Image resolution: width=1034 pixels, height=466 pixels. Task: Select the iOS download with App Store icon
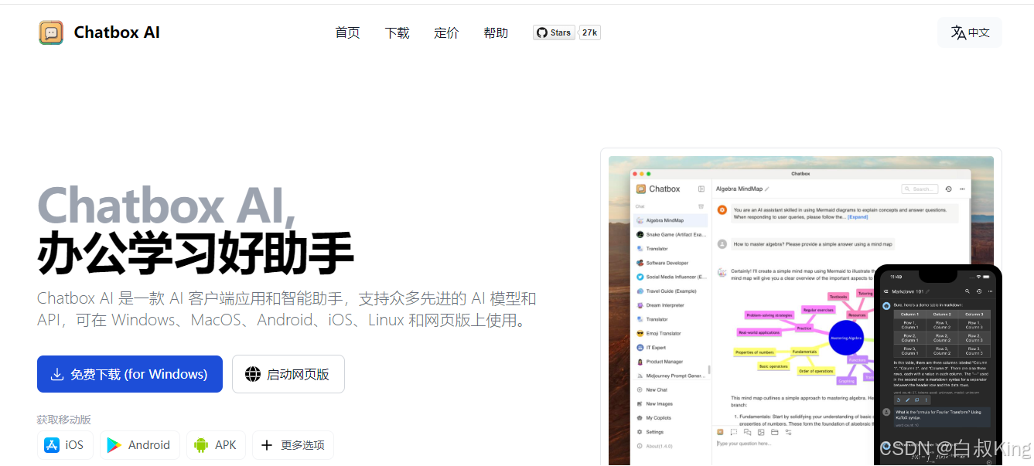point(65,445)
